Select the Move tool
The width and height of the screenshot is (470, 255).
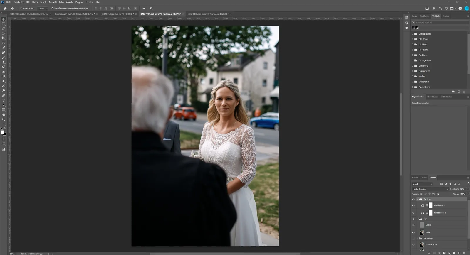point(4,19)
